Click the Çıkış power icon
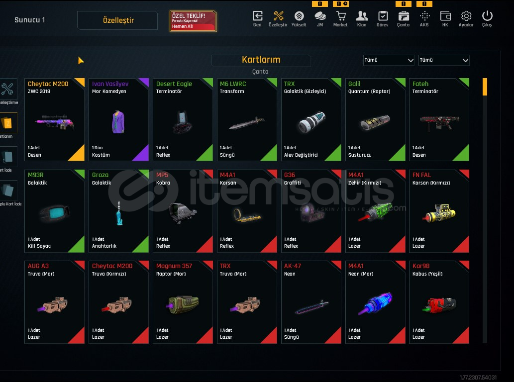Screen dimensions: 514x382 tap(487, 19)
